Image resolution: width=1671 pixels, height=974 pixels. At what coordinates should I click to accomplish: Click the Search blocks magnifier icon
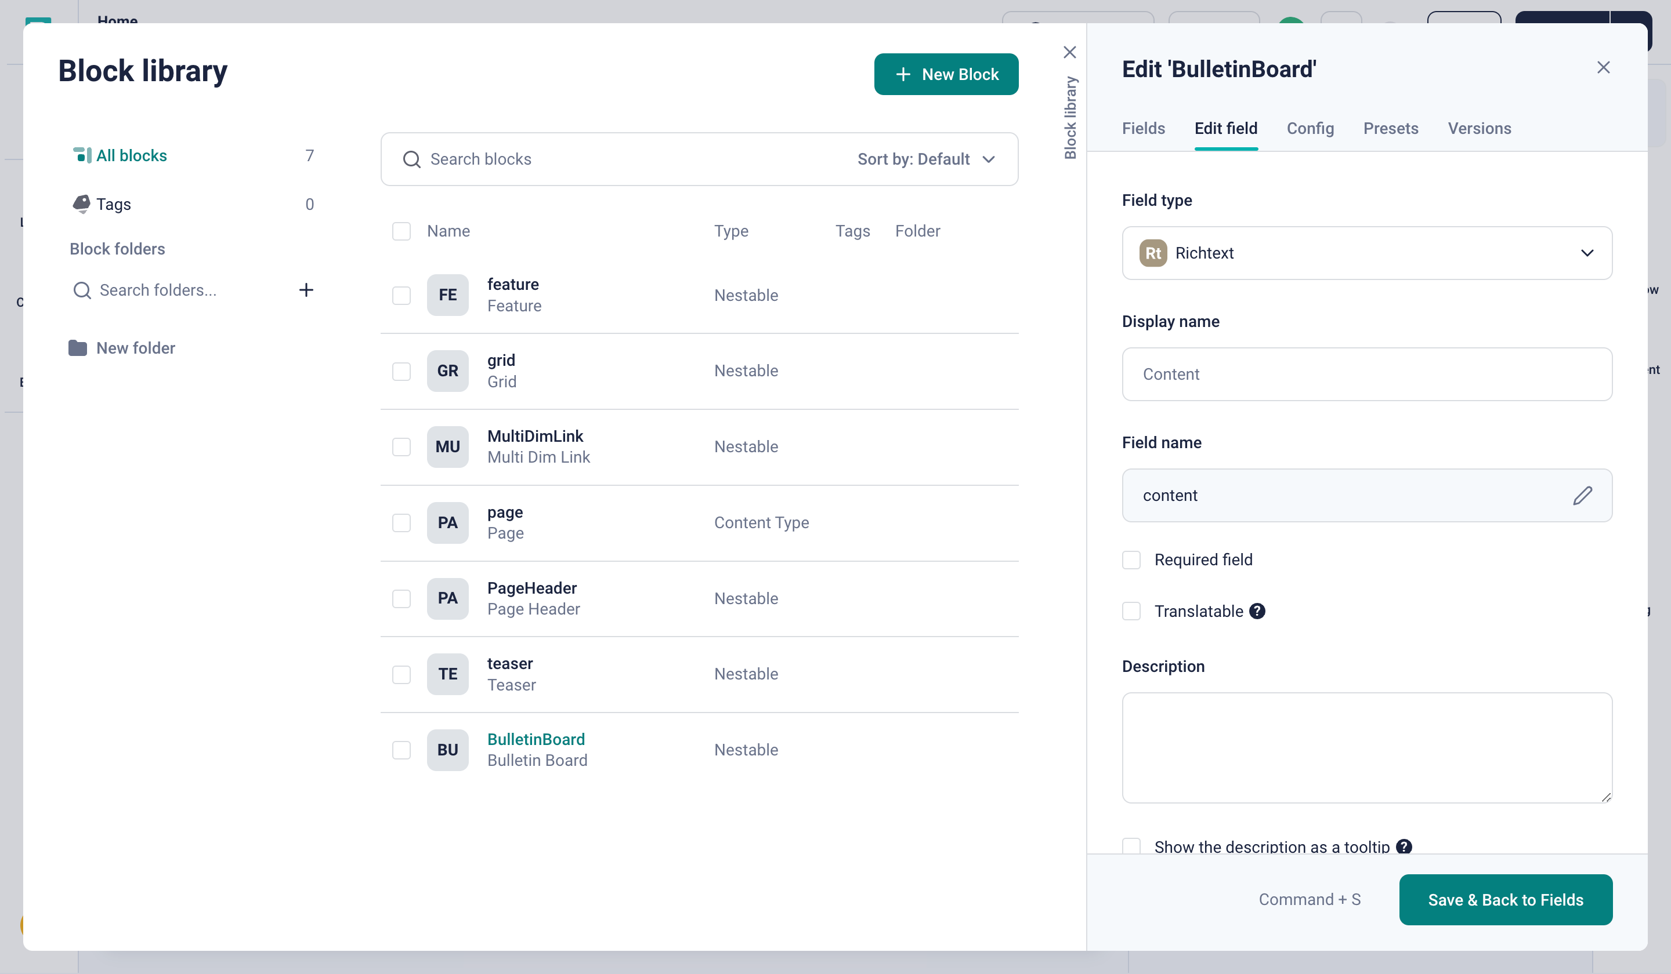tap(412, 159)
